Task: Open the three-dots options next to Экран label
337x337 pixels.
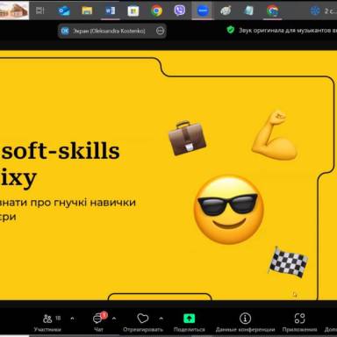Action: 160,31
